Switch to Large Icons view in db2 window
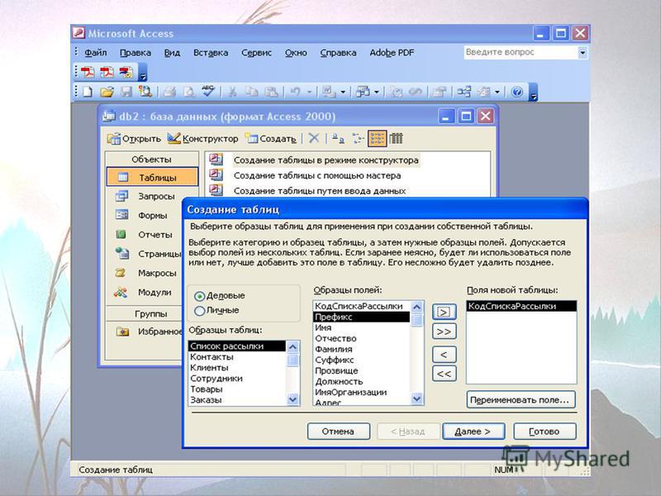This screenshot has width=661, height=496. click(x=338, y=138)
